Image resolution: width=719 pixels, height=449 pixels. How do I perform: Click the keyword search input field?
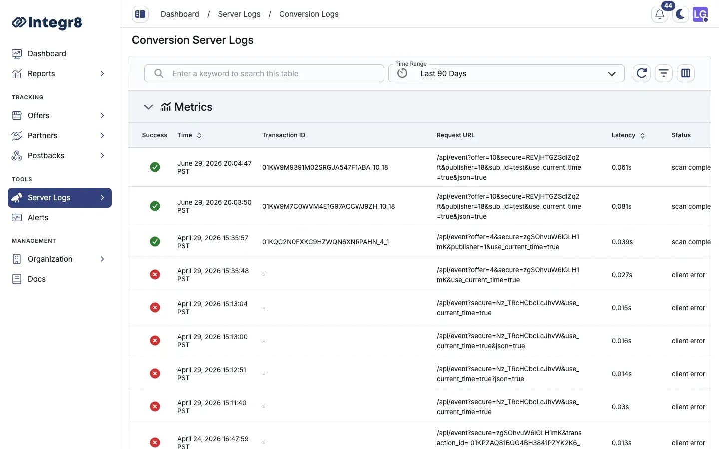pos(264,73)
